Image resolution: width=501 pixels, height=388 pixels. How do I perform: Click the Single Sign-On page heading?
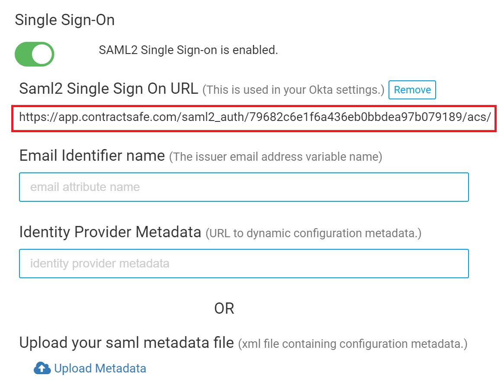[x=64, y=20]
